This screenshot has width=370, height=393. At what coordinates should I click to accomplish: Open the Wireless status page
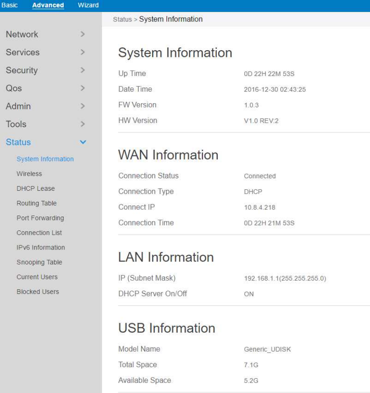coord(29,174)
